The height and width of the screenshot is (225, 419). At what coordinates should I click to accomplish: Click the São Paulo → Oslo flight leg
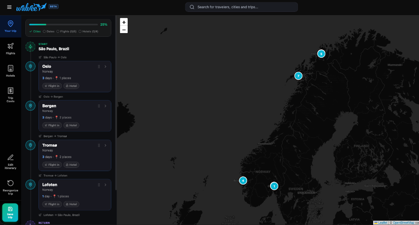[x=53, y=57]
